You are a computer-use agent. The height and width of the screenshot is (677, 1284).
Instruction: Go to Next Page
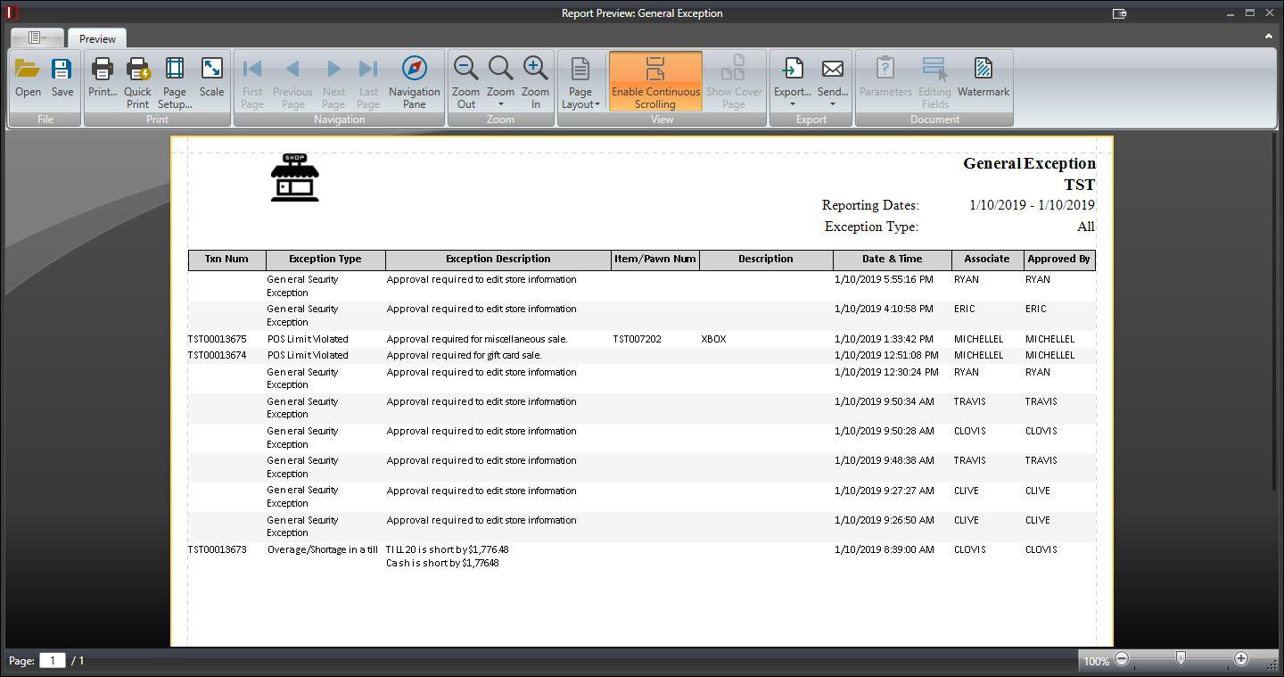(x=333, y=82)
